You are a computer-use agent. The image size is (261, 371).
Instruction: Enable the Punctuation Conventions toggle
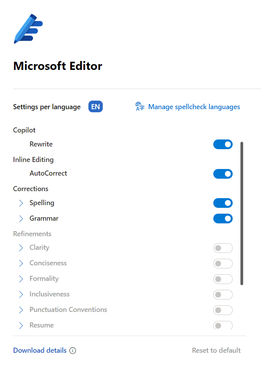(x=223, y=310)
